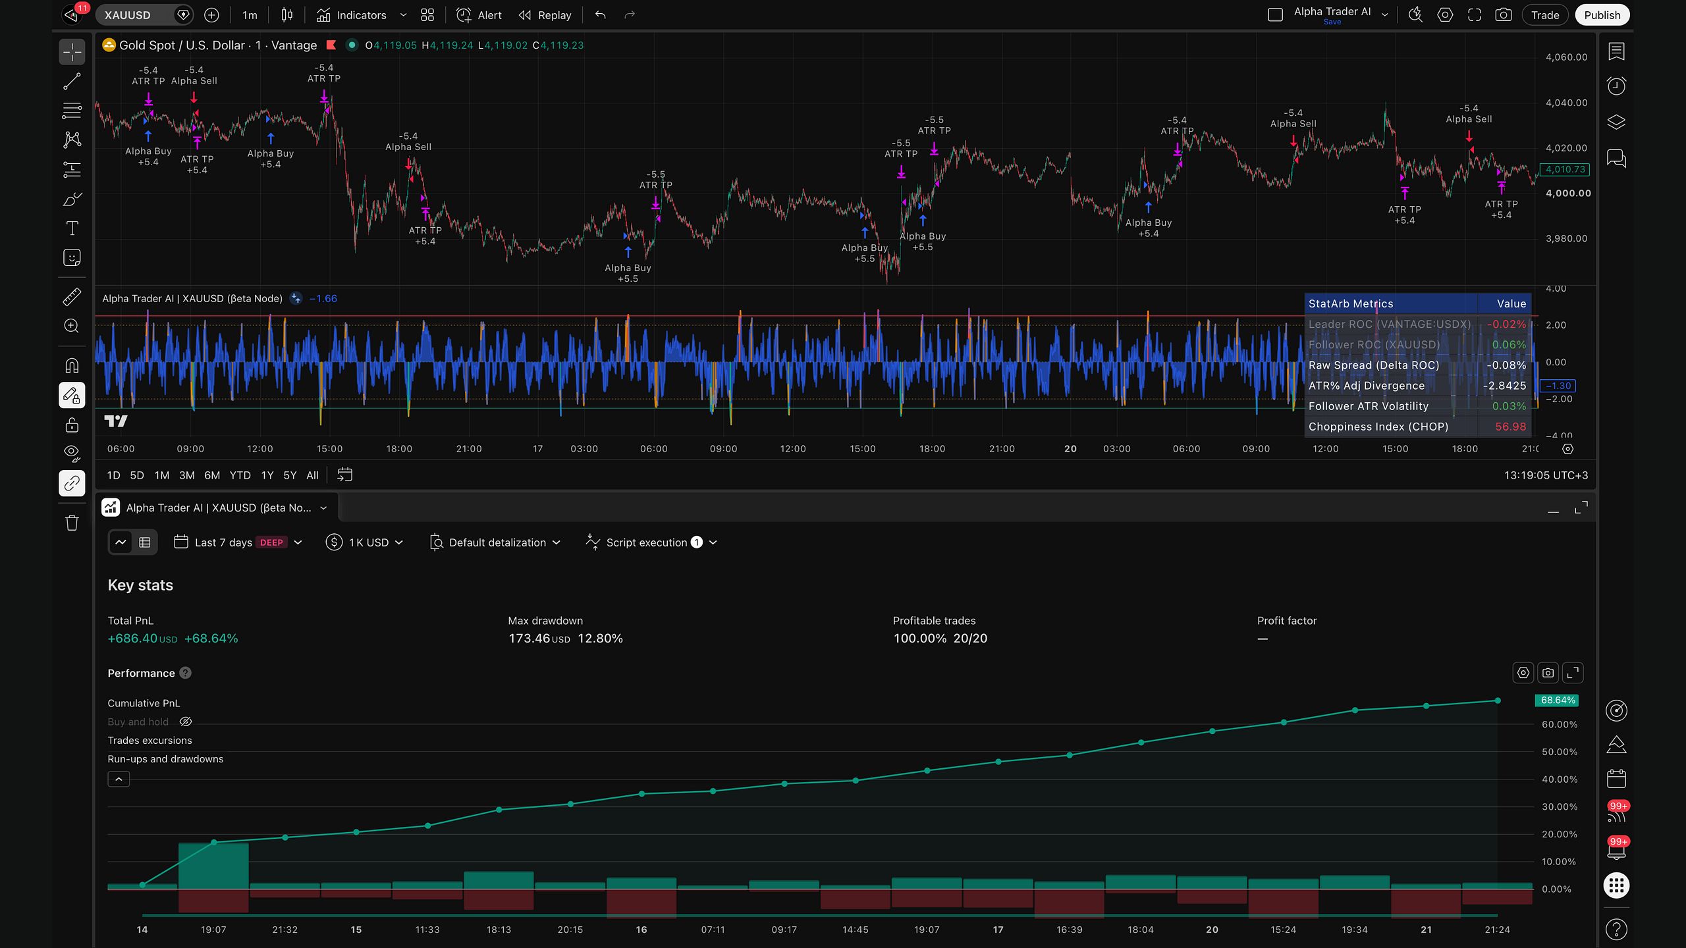Open the watchlist panel

click(x=1616, y=51)
